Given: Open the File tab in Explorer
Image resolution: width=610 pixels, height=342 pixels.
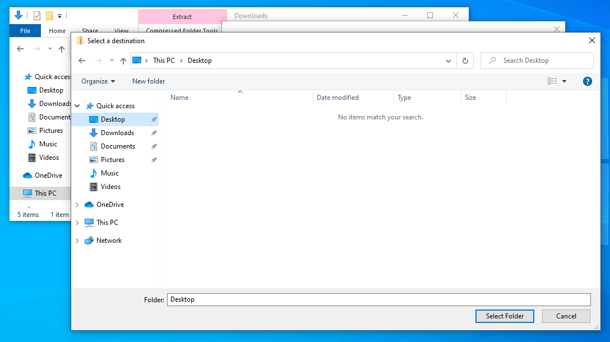Looking at the screenshot, I should (25, 31).
